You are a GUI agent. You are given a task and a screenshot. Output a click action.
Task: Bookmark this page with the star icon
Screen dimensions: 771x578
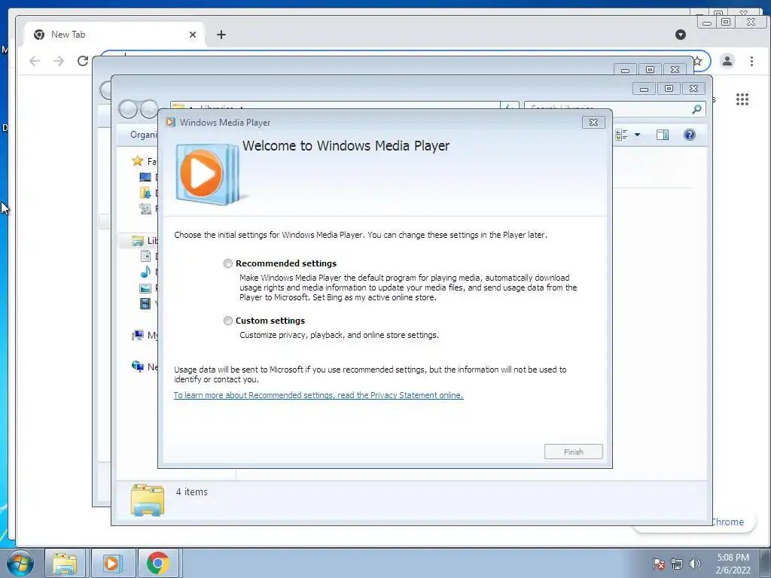tap(698, 62)
